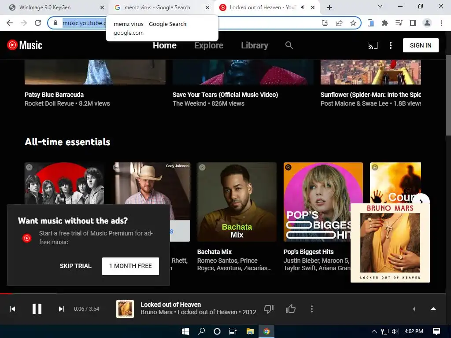Image resolution: width=451 pixels, height=338 pixels.
Task: Open Chrome three-dot main menu
Action: coord(441,23)
